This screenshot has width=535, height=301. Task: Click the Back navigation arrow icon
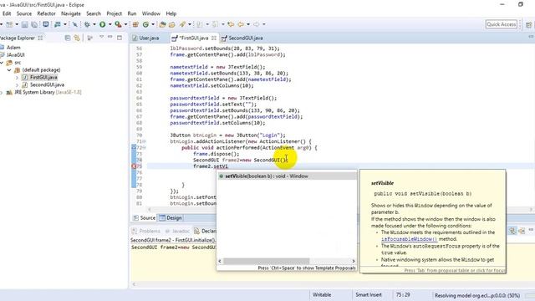[x=241, y=24]
